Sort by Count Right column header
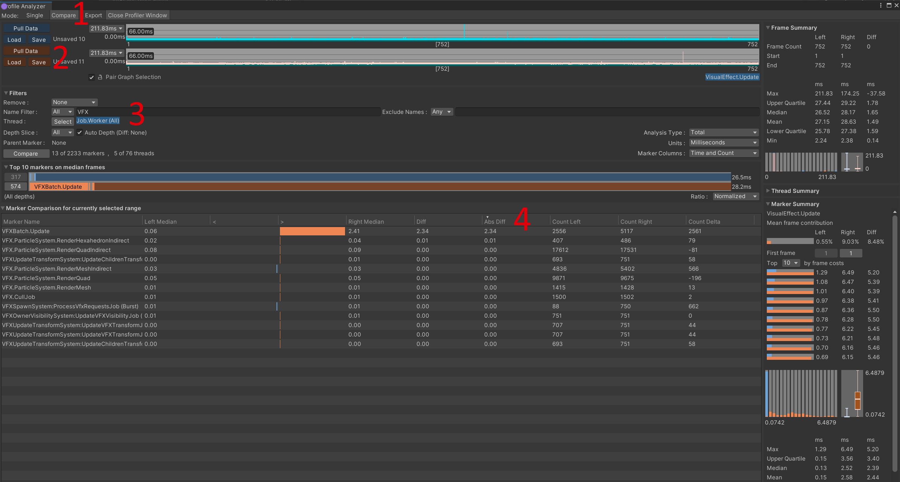Viewport: 900px width, 482px height. click(652, 221)
